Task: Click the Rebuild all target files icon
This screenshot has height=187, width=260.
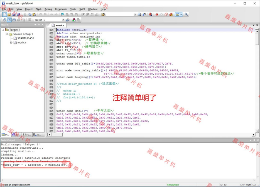Action: point(14,20)
